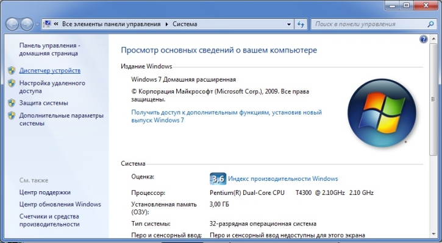Close the System window
This screenshot has height=243, width=442.
(426, 5)
